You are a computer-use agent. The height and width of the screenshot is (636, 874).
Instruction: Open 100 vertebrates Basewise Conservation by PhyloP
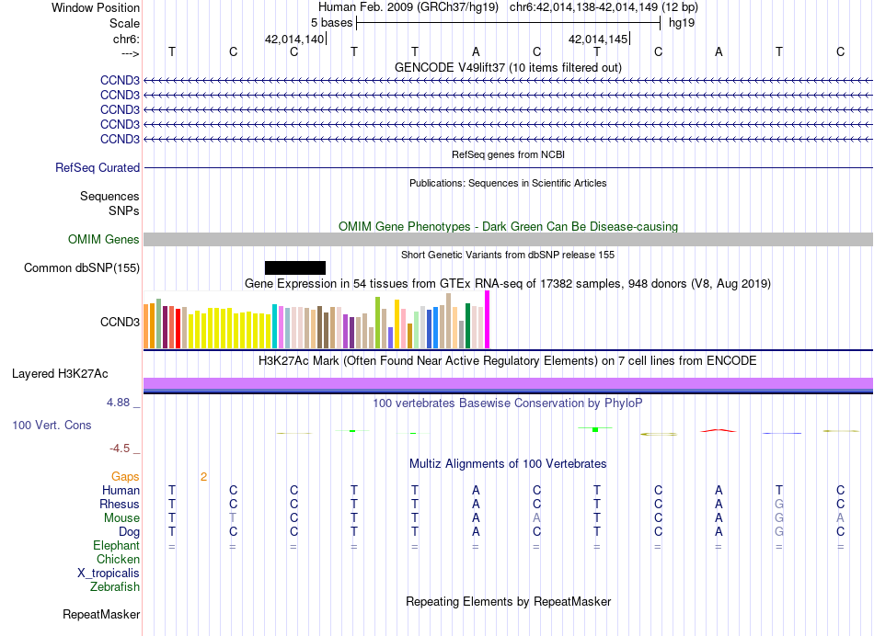tap(508, 403)
